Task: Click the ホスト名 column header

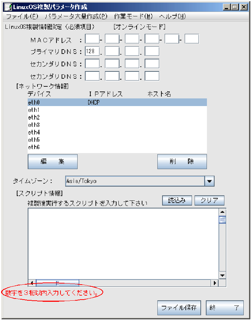Action: click(159, 94)
